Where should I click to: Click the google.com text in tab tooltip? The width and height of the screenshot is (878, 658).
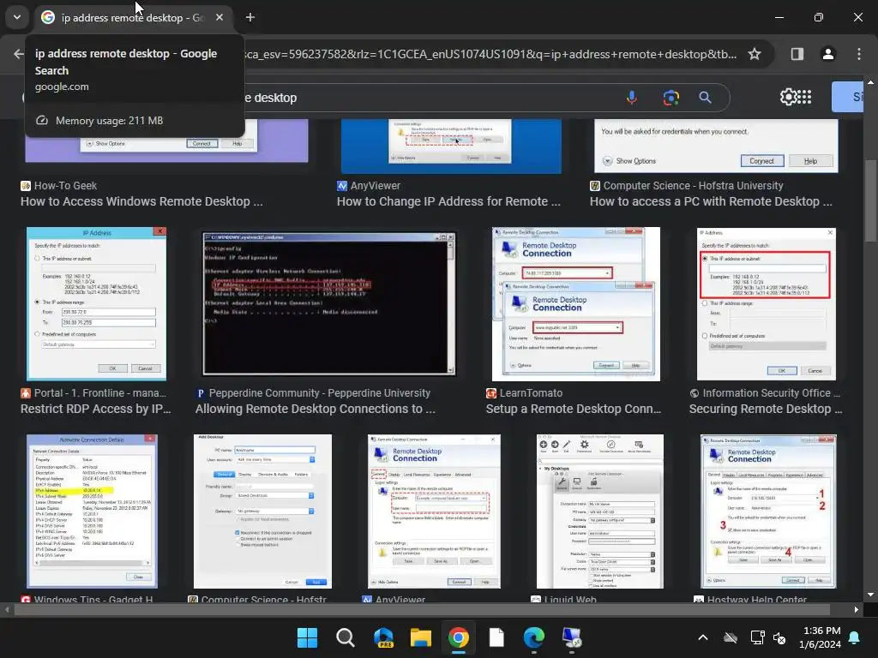(62, 87)
